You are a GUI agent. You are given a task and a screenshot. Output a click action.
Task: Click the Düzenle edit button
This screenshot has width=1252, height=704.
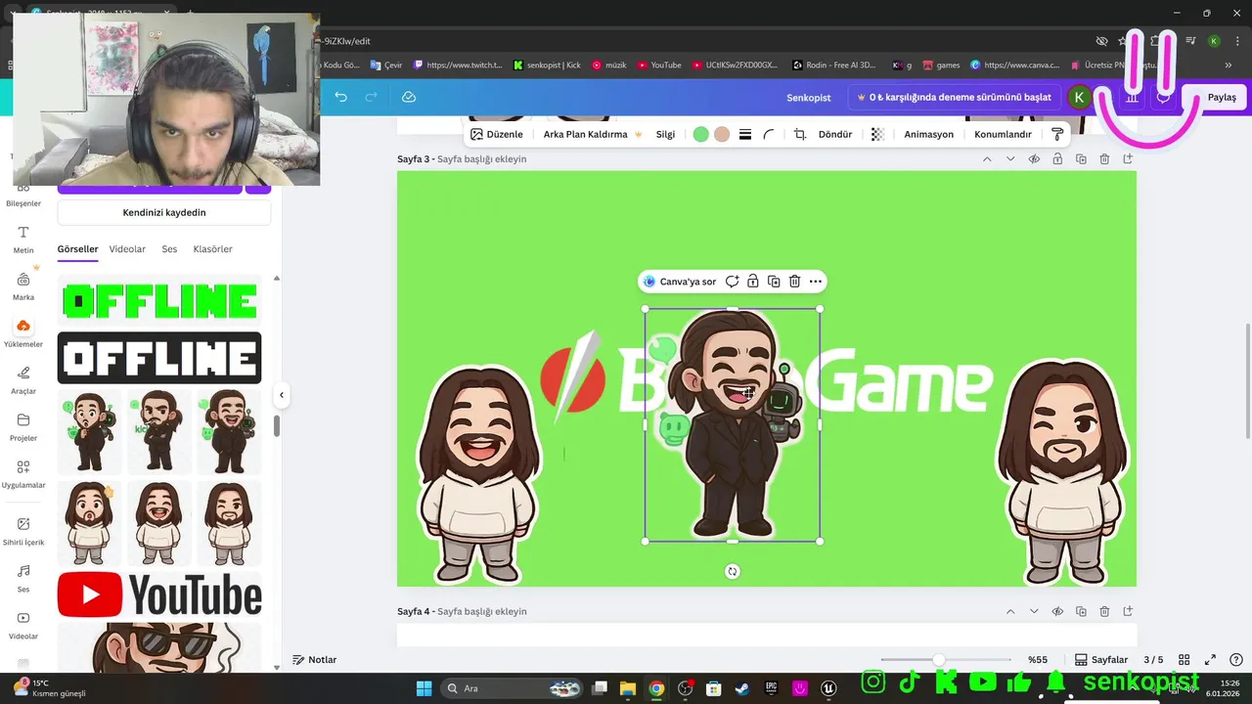point(497,134)
